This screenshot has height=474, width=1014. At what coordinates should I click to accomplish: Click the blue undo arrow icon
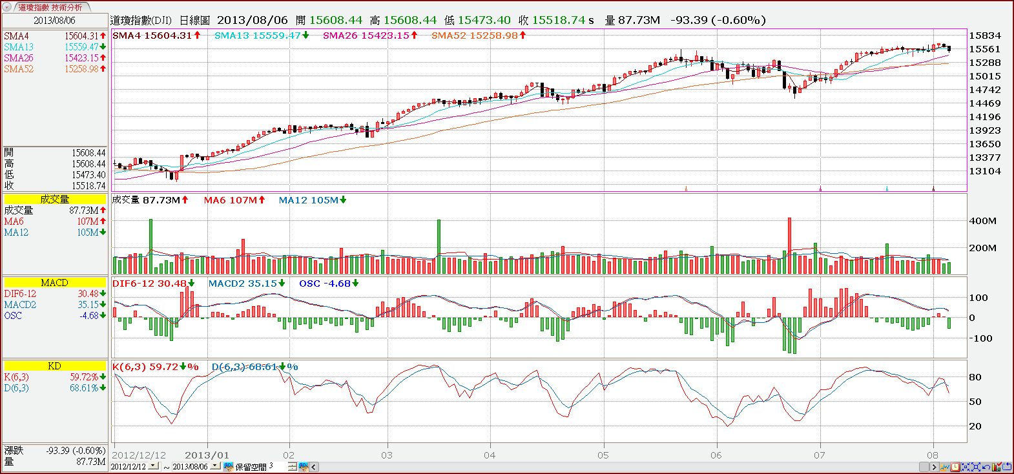click(986, 467)
